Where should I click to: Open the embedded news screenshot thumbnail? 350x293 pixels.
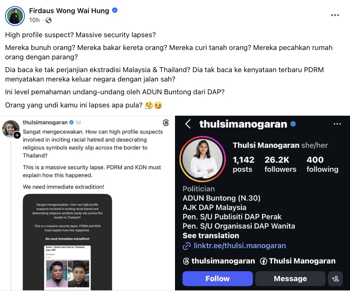coord(67,242)
